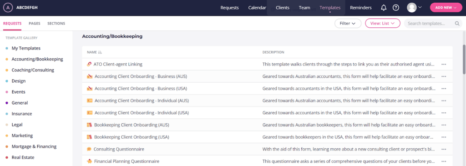The height and width of the screenshot is (166, 466).
Task: Click icon beside Accounting Client Onboarding - Business (AUS)
Action: [90, 76]
